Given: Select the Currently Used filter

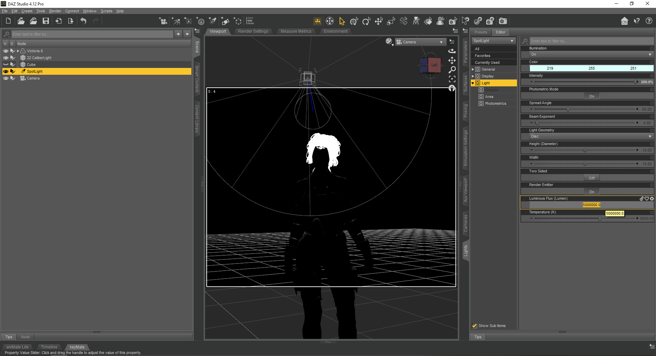Looking at the screenshot, I should 487,62.
